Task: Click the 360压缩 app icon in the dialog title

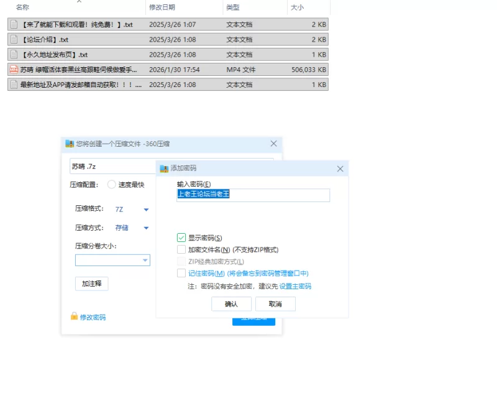Action: click(x=70, y=144)
